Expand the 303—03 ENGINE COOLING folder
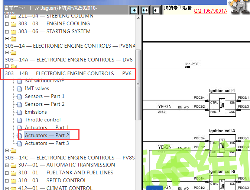Screen dimensions: 250x190 (x=7, y=24)
